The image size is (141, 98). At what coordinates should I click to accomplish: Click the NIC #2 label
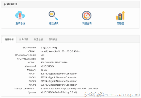click(x=32, y=77)
